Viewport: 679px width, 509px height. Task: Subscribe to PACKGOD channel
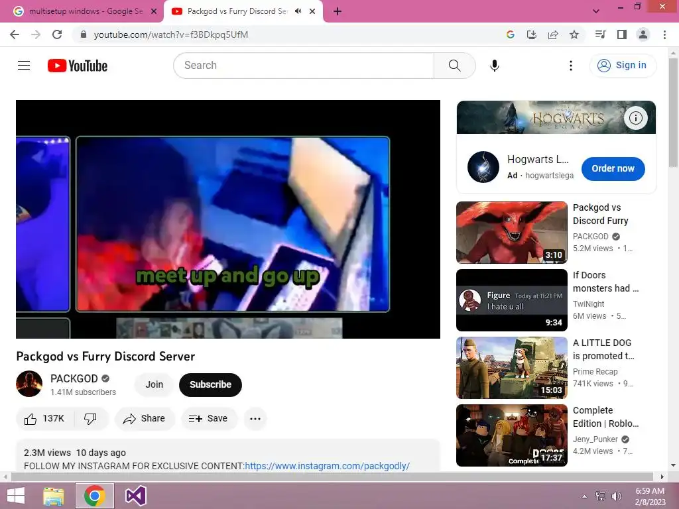click(x=210, y=384)
